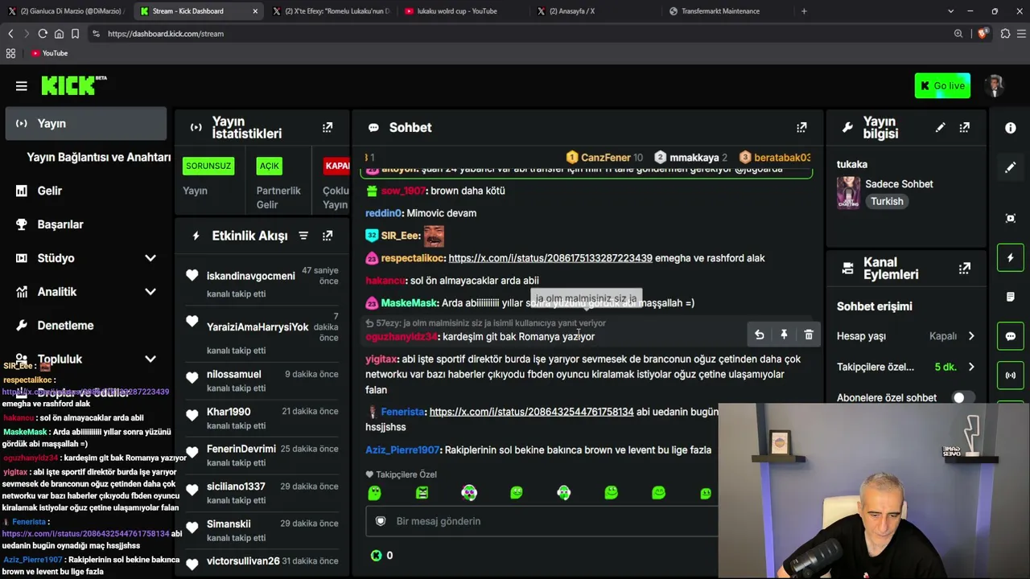Click the green K points icon below the chat
This screenshot has height=579, width=1030.
376,555
